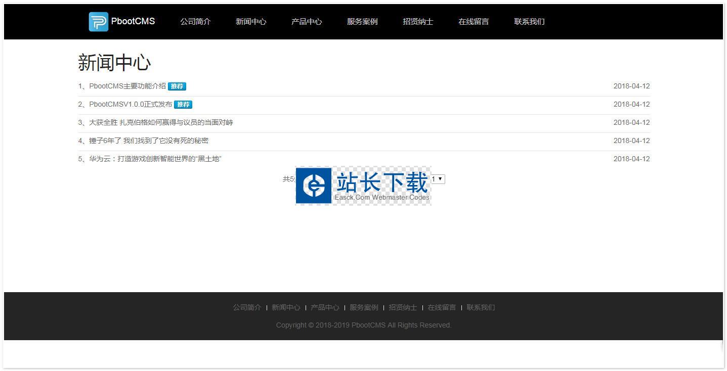Open the 华为云 game innovation article
Viewport: 727px width, 371px height.
coord(155,159)
